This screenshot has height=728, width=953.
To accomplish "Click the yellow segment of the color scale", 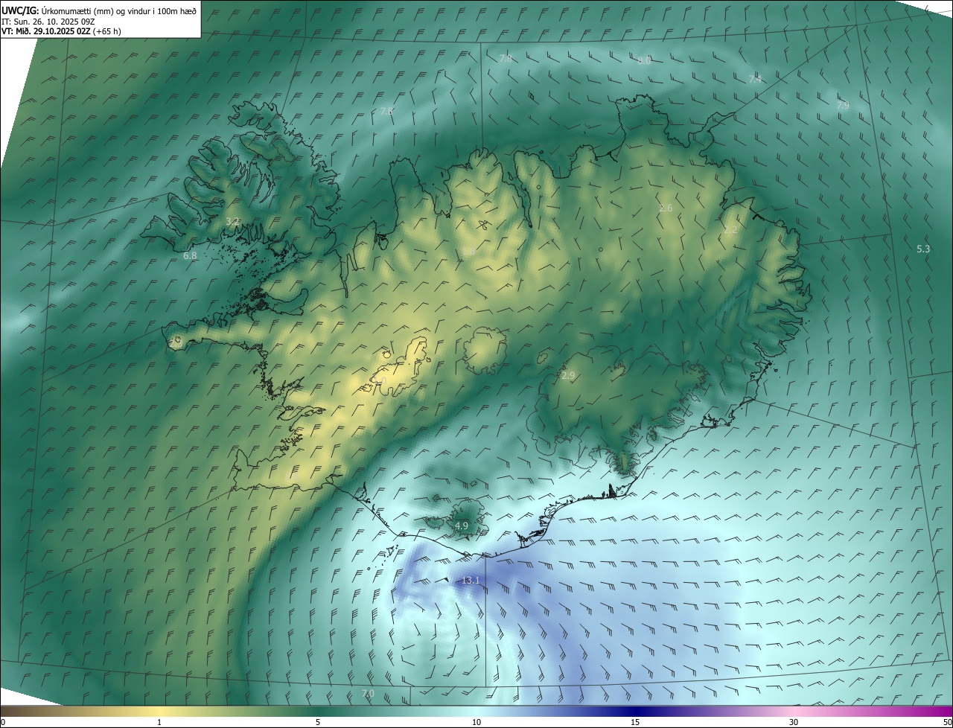I will tap(159, 711).
